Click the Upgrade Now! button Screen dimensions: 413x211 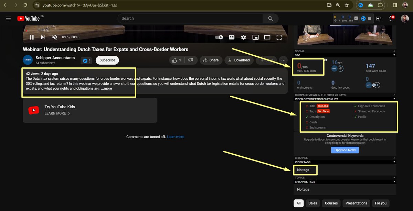pos(345,150)
